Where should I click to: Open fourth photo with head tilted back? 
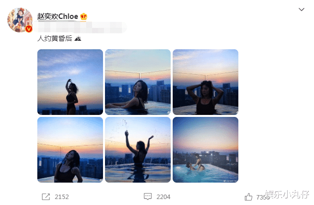[x=70, y=150]
